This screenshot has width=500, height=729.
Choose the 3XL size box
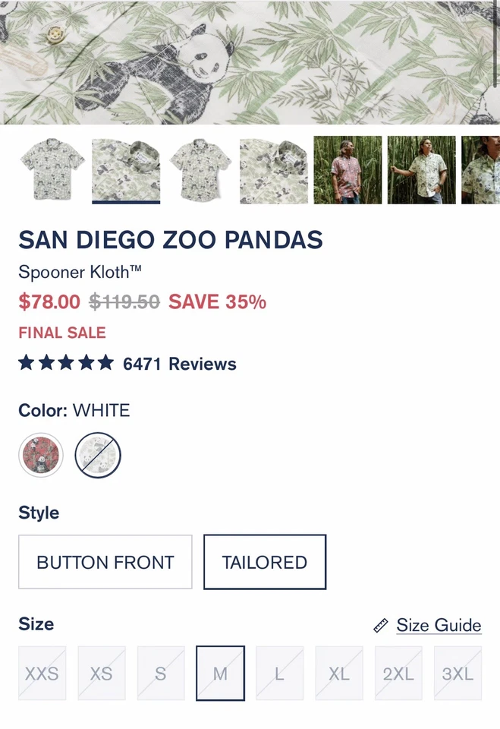[458, 674]
